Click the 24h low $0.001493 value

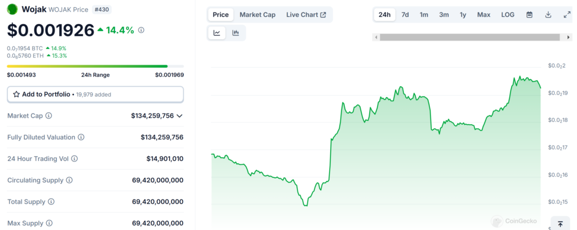(21, 75)
